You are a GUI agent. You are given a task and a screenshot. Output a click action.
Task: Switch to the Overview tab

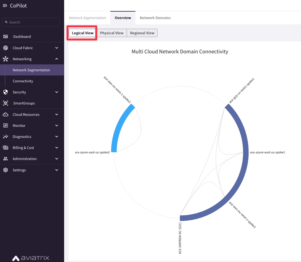123,18
